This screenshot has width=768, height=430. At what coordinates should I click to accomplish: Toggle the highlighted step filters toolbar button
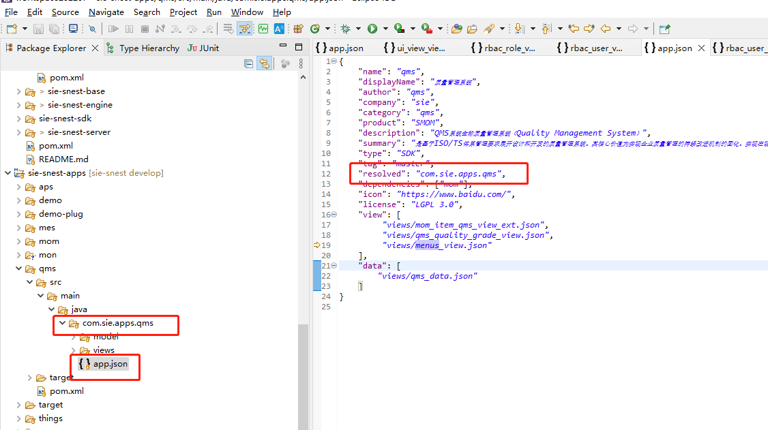(x=244, y=29)
